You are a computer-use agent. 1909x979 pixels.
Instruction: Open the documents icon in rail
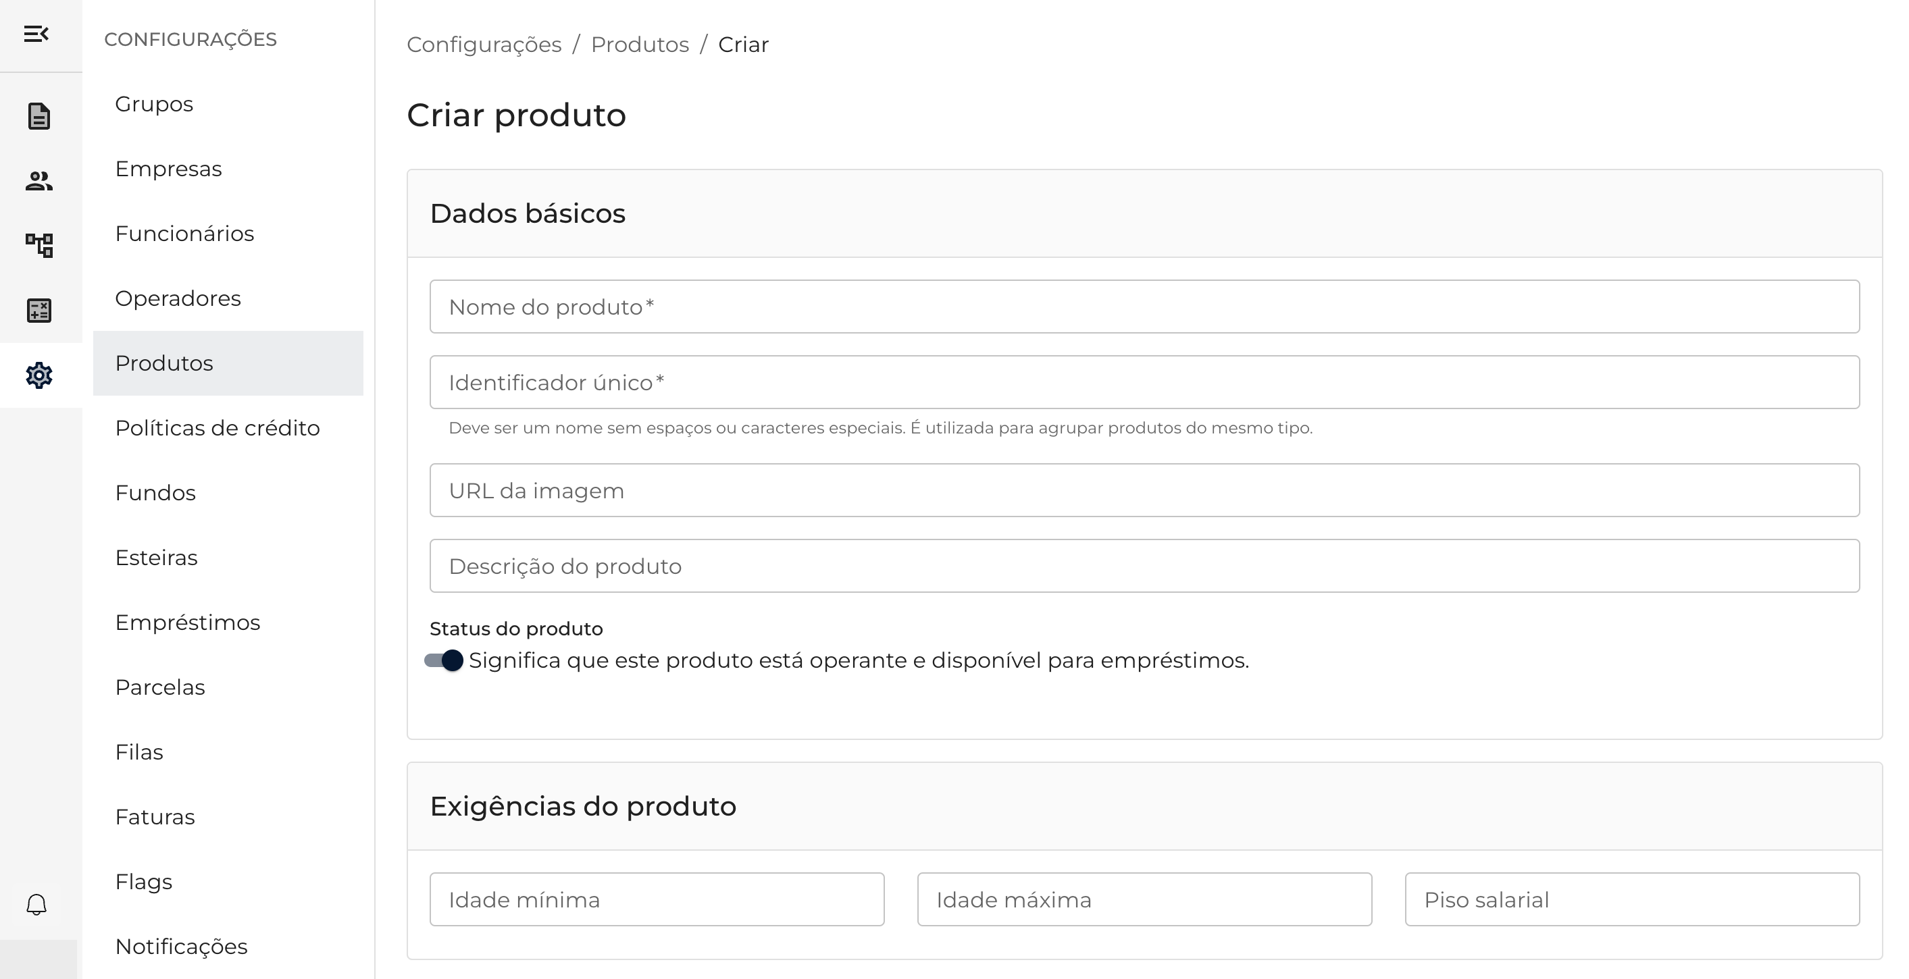click(x=39, y=116)
